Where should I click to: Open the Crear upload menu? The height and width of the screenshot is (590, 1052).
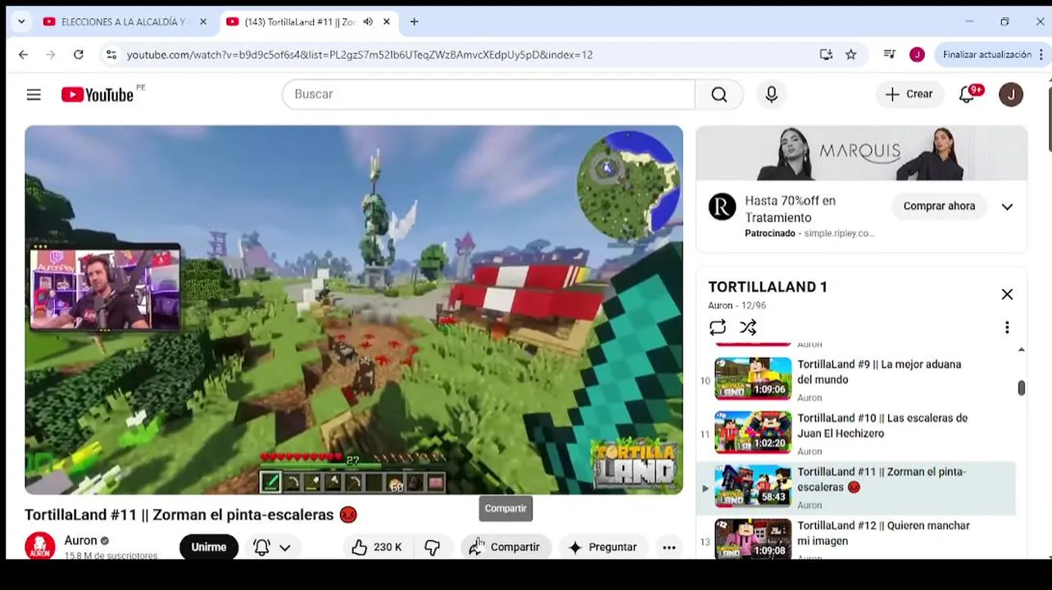(x=909, y=94)
